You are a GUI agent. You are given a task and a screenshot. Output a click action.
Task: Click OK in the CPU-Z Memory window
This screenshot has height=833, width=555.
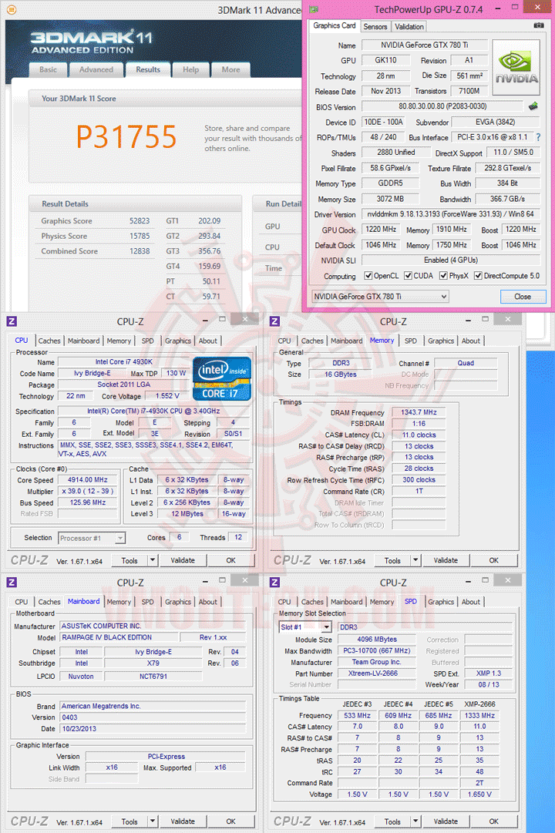(494, 560)
